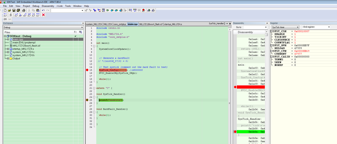Expand the main.cpp tree node
Screen dimensions: 337x144
8,39
